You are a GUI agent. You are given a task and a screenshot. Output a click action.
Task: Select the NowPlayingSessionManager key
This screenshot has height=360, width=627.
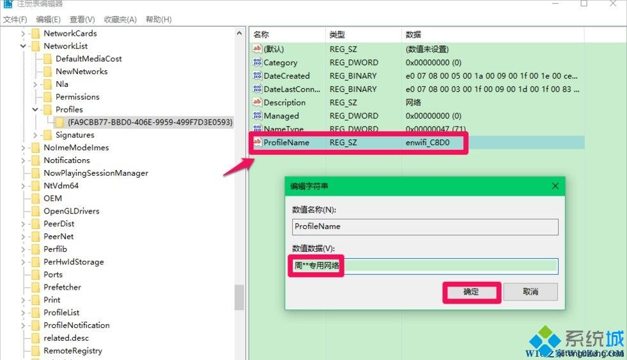96,173
